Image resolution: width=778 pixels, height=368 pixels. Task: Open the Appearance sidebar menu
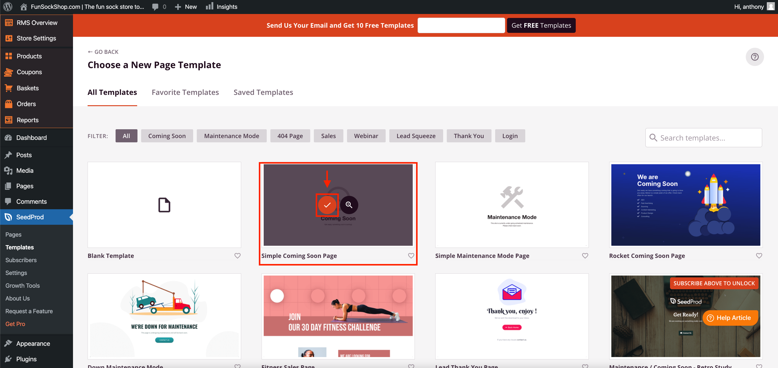(33, 343)
